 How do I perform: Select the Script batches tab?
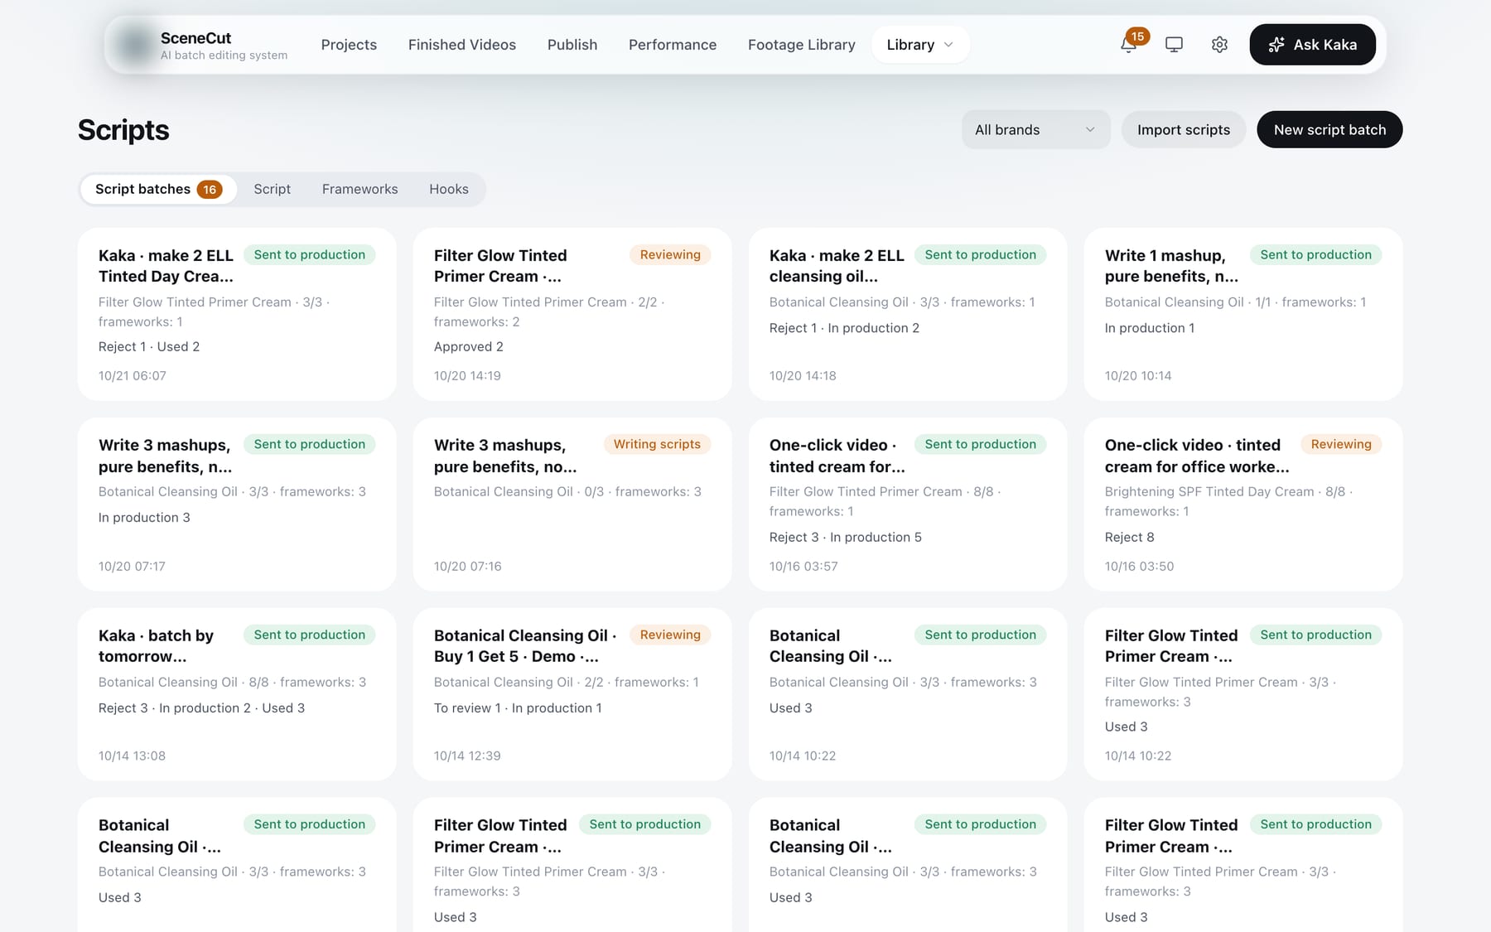[158, 190]
